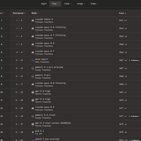Sort by Rank column header arrows
Viewport: 141px width, 141px height.
[4, 13]
